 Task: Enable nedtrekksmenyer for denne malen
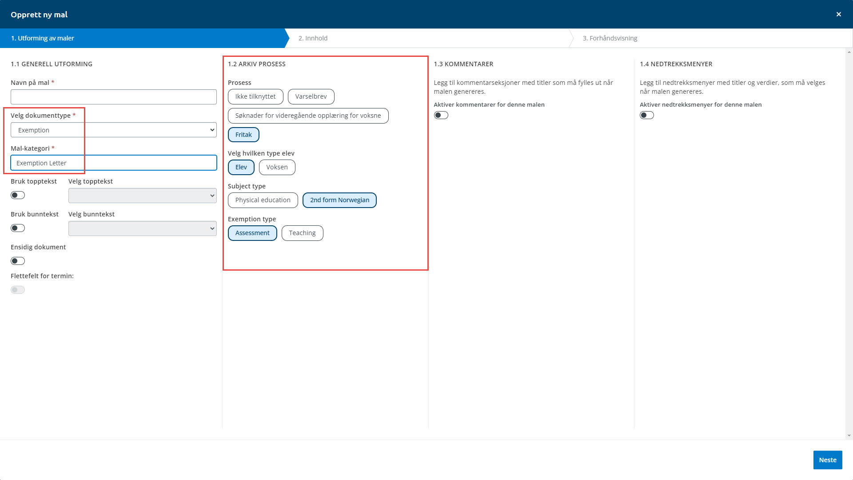[646, 115]
